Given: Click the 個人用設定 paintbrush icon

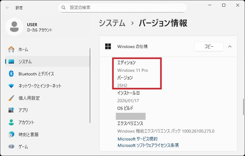Looking at the screenshot, I should tap(11, 98).
